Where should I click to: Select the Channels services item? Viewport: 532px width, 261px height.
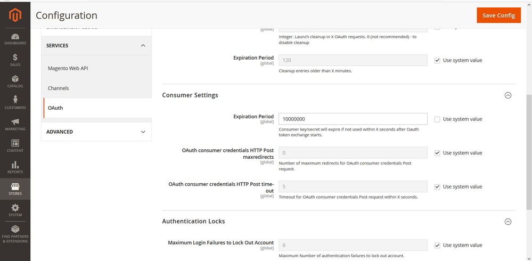point(59,88)
